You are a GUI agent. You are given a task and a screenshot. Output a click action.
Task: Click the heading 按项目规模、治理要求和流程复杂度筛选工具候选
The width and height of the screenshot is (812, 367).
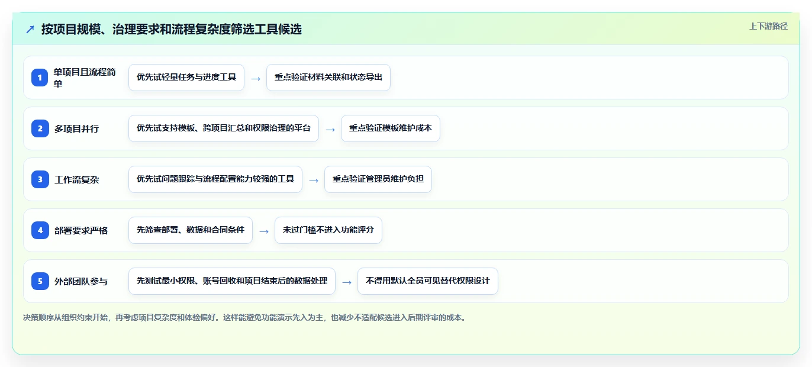[172, 29]
